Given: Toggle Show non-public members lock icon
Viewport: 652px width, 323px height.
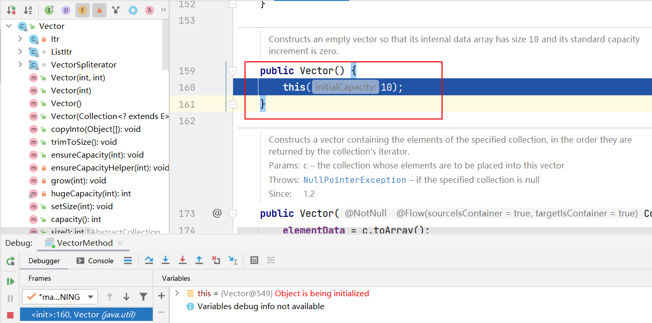Looking at the screenshot, I should [99, 10].
